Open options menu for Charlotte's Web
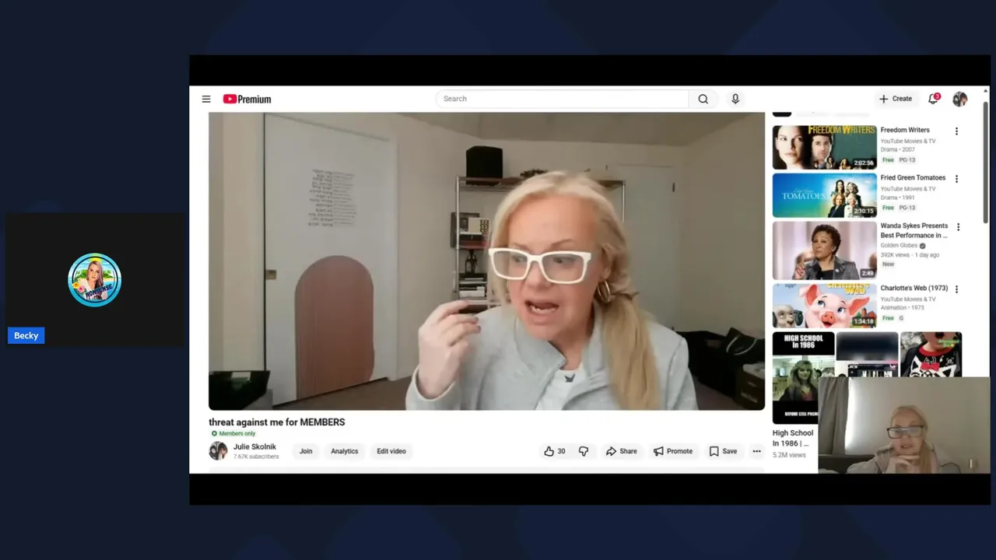This screenshot has height=560, width=996. [956, 289]
